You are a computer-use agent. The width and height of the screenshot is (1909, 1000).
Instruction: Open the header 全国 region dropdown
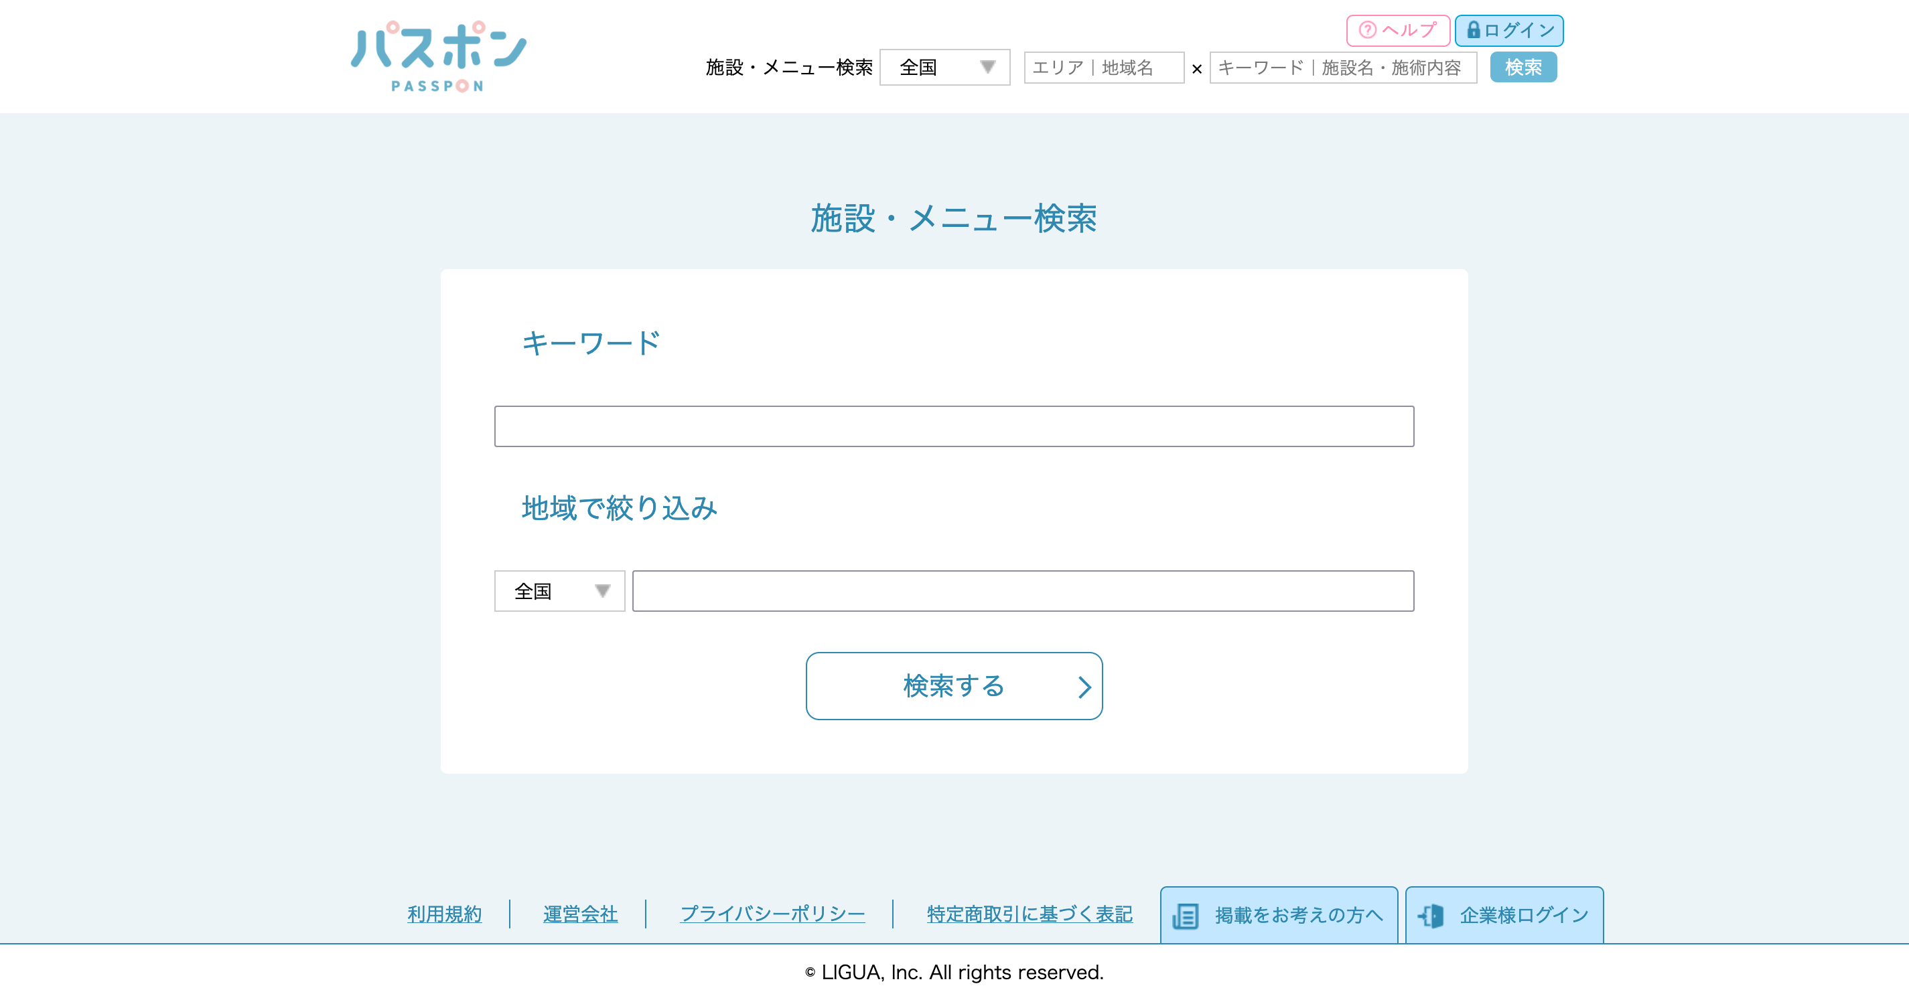943,68
